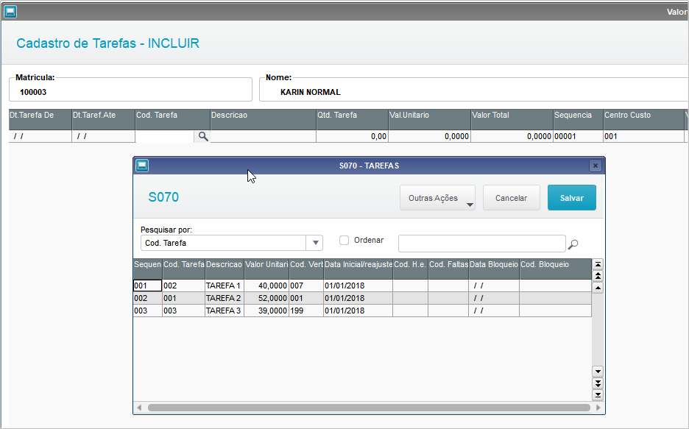Click the Data Inicial cell for TAREFA 3
Viewport: 689px width, 429px height.
pyautogui.click(x=358, y=311)
